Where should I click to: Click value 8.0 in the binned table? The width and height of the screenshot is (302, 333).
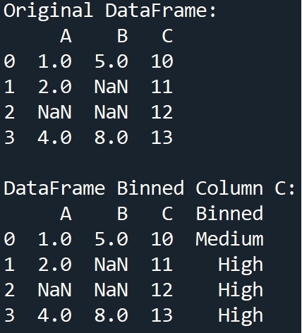coord(111,315)
